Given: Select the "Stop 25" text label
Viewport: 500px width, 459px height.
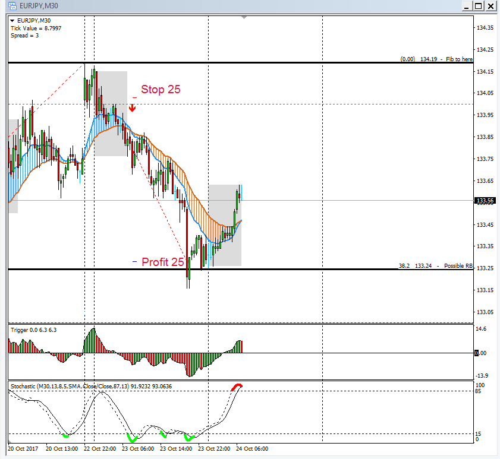Looking at the screenshot, I should click(x=161, y=90).
